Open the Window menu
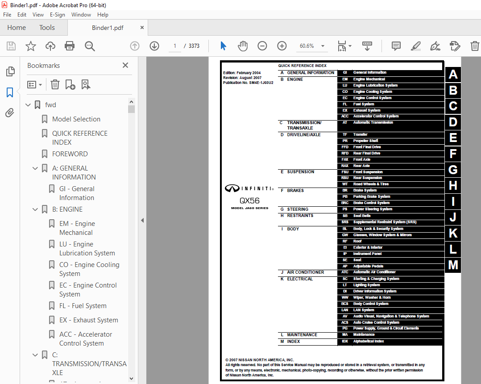481x384 pixels. tap(81, 15)
